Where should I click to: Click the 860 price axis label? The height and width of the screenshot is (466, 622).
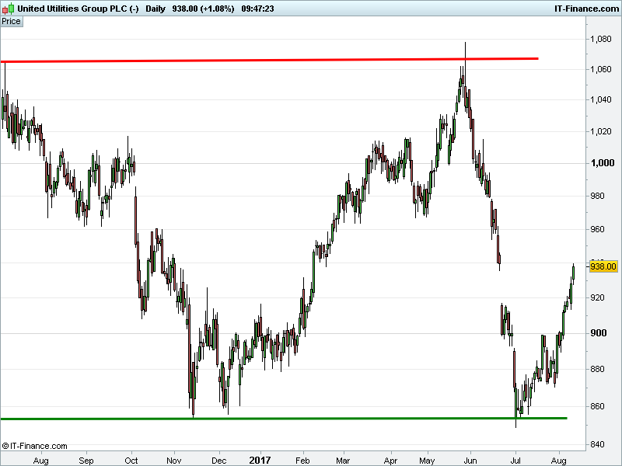597,406
